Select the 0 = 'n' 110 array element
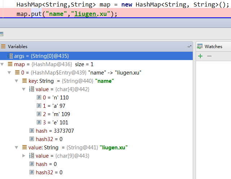231x179 pixels. click(54, 98)
